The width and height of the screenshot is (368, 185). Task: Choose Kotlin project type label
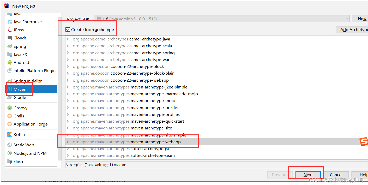coord(19,135)
